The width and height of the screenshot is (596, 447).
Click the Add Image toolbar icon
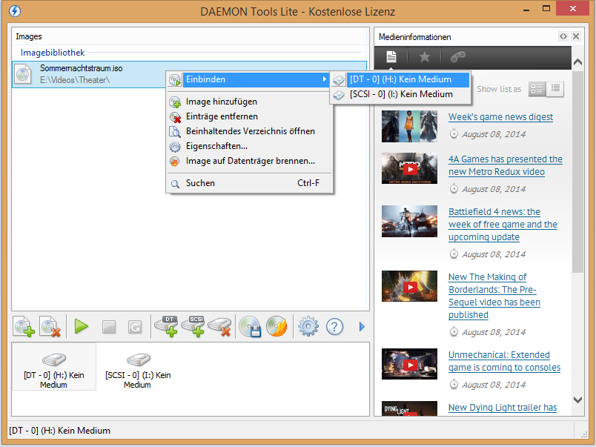pyautogui.click(x=24, y=326)
